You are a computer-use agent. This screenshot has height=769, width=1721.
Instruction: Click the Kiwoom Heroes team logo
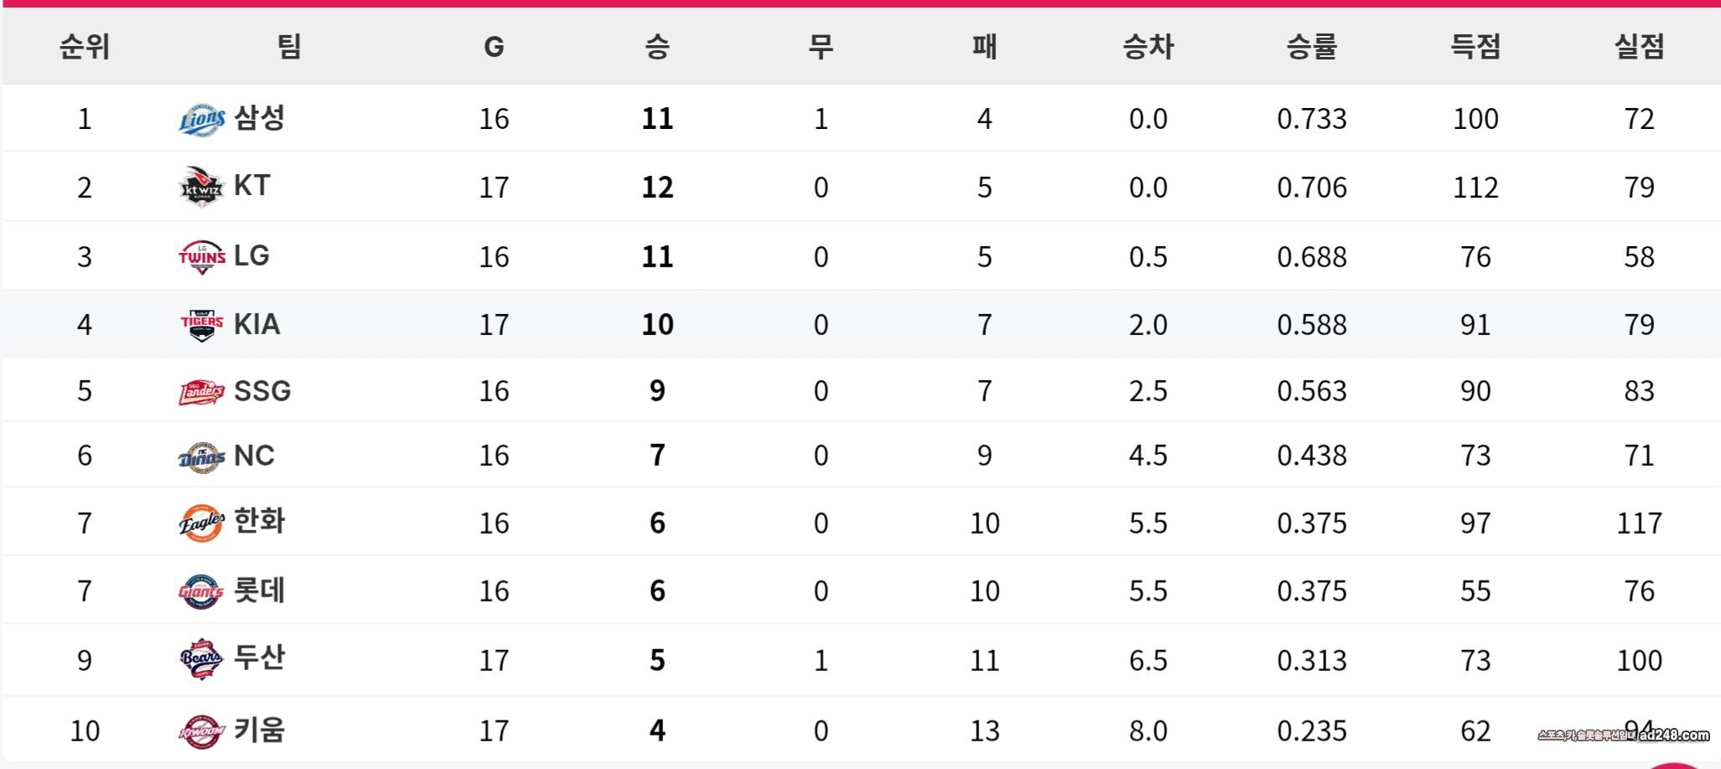(x=201, y=731)
